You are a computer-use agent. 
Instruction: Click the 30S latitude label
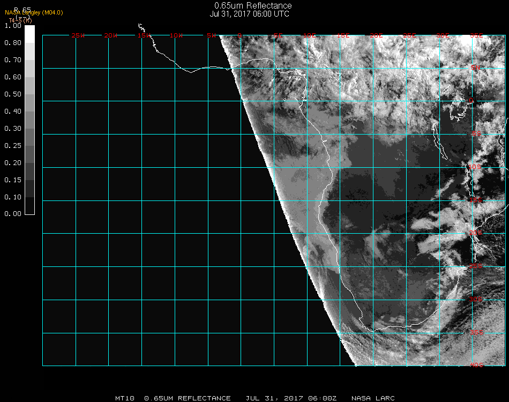click(x=476, y=299)
